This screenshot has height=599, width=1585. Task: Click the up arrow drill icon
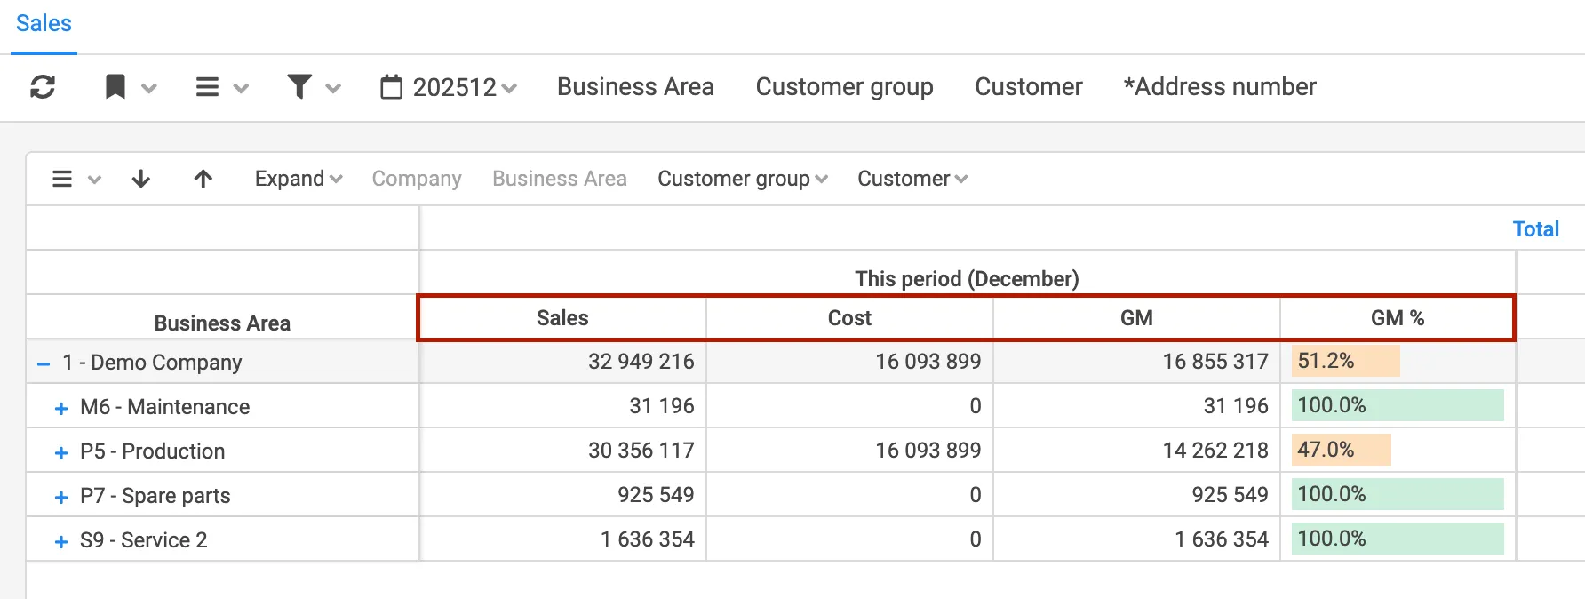[203, 179]
